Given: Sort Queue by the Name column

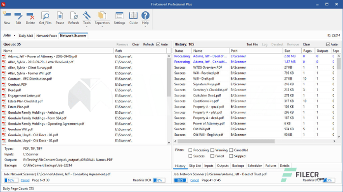Looking at the screenshot, I should click(x=58, y=51).
